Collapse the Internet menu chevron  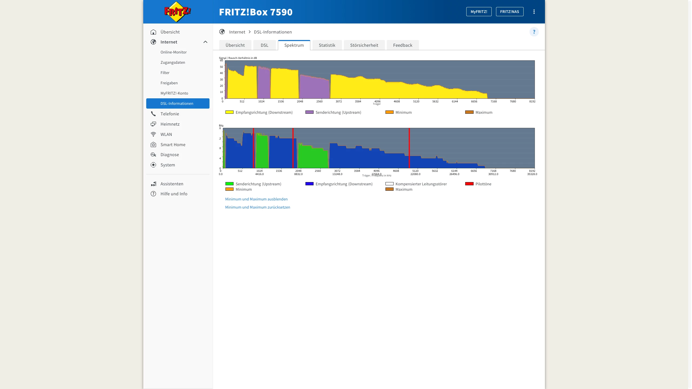click(x=205, y=42)
